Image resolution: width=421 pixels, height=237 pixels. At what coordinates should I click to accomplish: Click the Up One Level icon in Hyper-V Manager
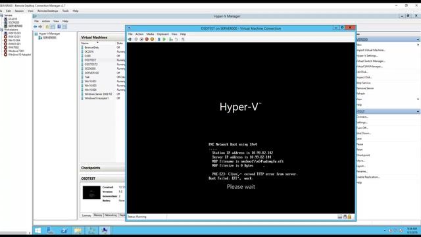point(47,26)
